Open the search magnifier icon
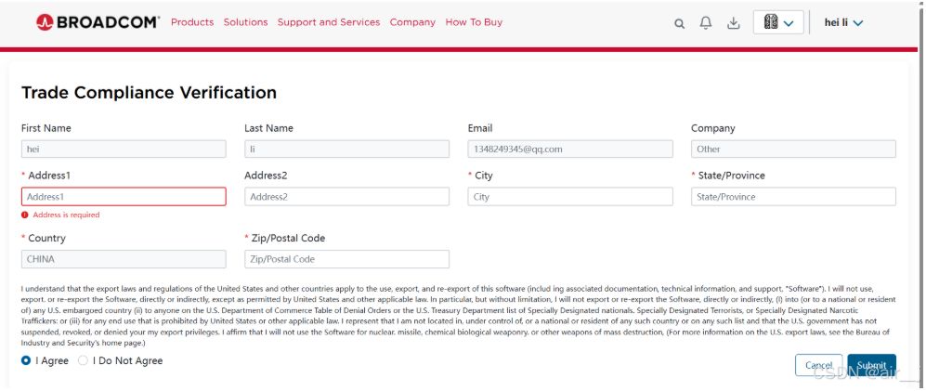 (x=679, y=23)
